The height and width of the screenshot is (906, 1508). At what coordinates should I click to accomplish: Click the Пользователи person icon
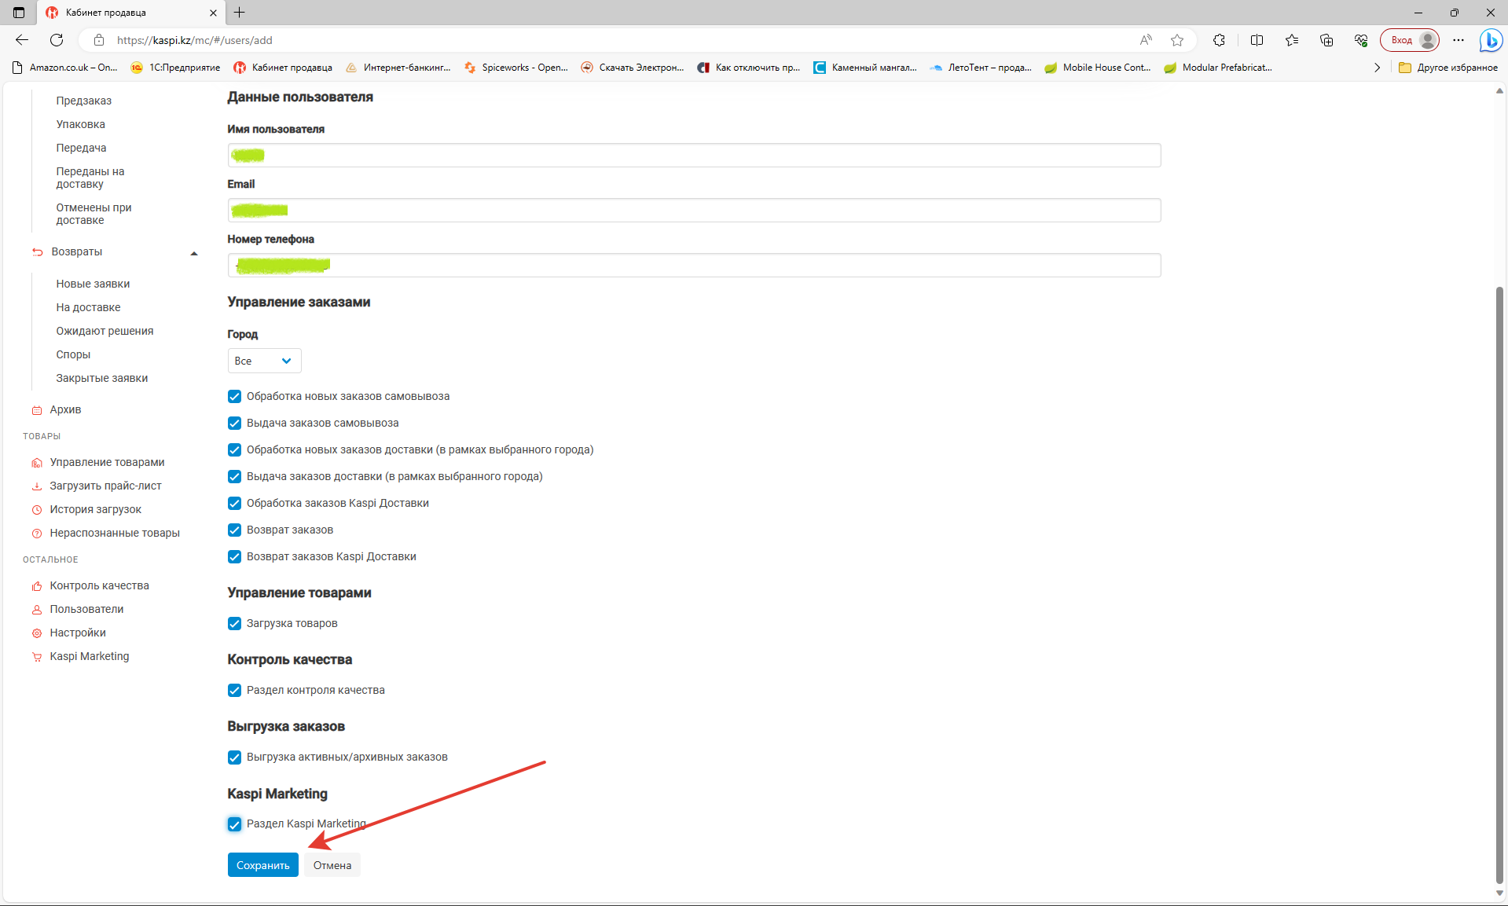(37, 610)
